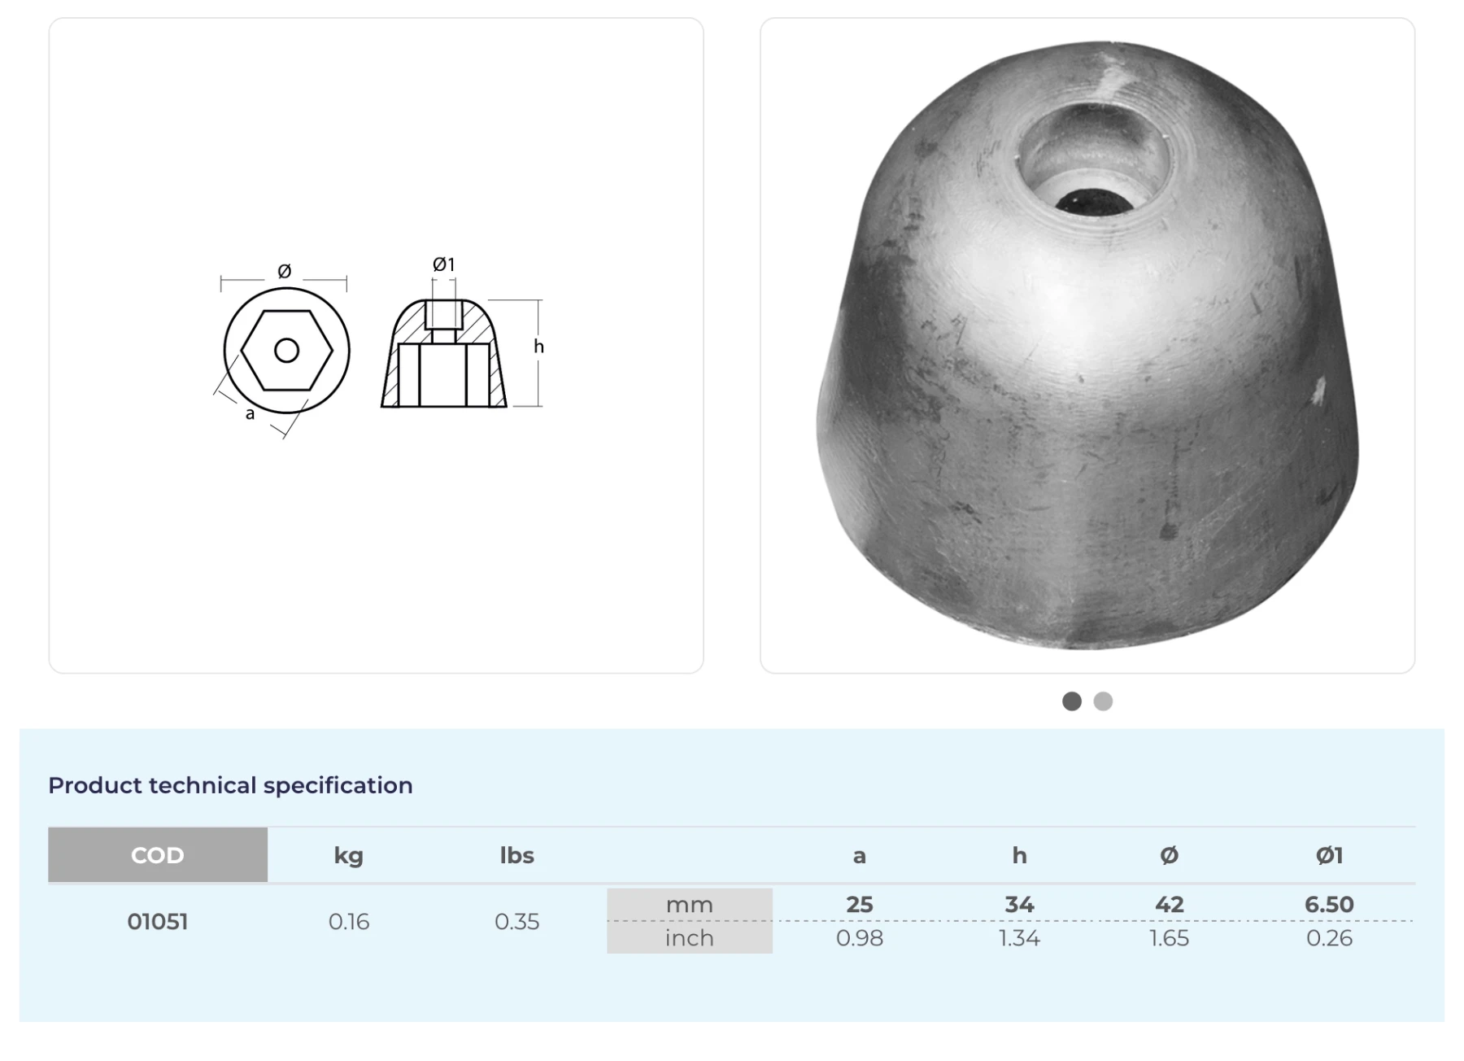Click the Ø1 label in the diagram
The height and width of the screenshot is (1061, 1464).
click(x=443, y=264)
